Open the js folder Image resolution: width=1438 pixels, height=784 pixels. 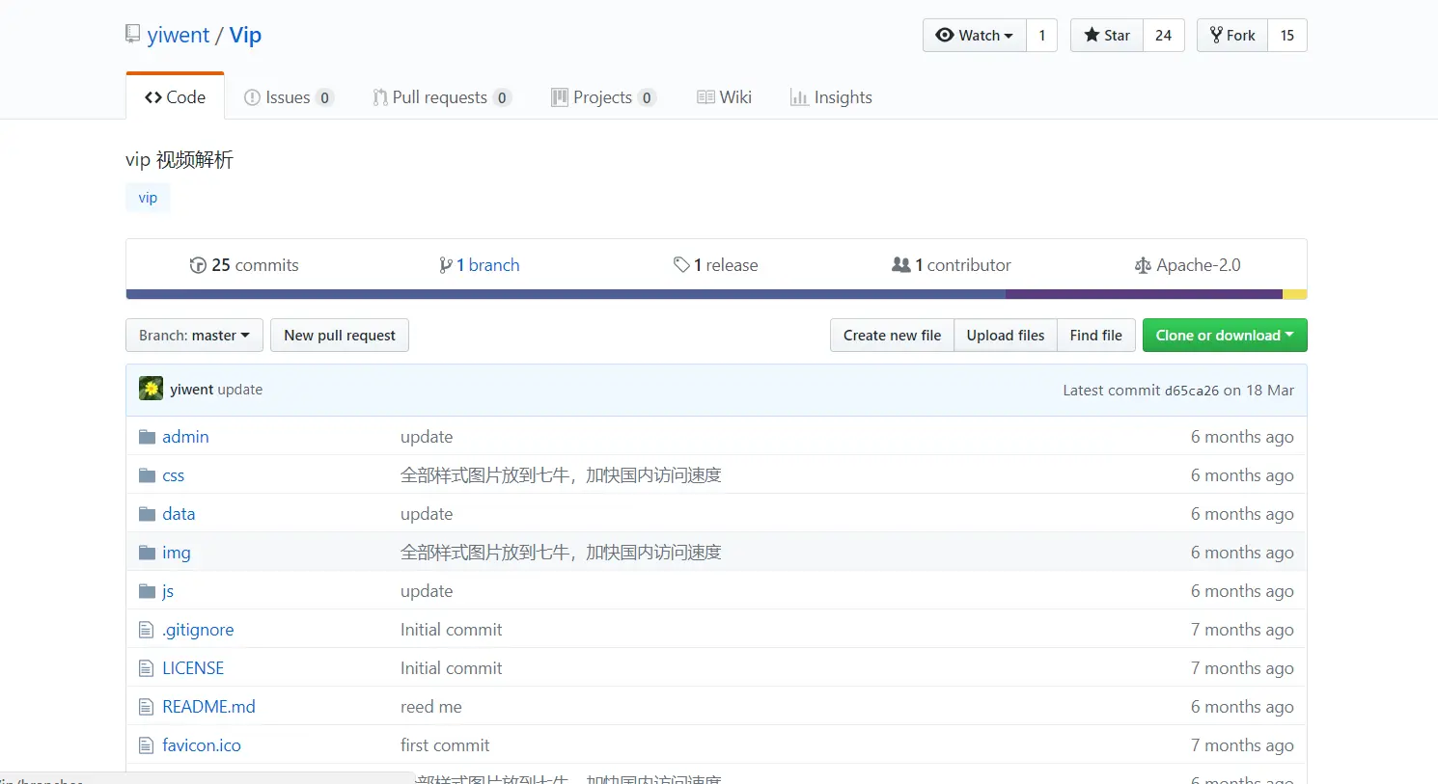tap(168, 591)
